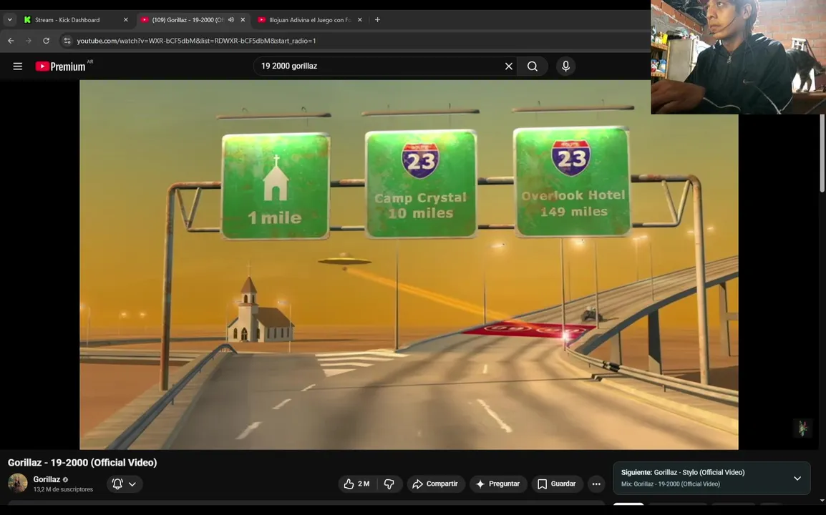Start voice search with the microphone
The image size is (826, 515).
coord(565,67)
